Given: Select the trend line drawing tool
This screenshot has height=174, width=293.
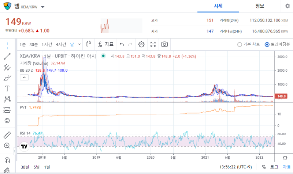Looking at the screenshot, I should 7,56.
